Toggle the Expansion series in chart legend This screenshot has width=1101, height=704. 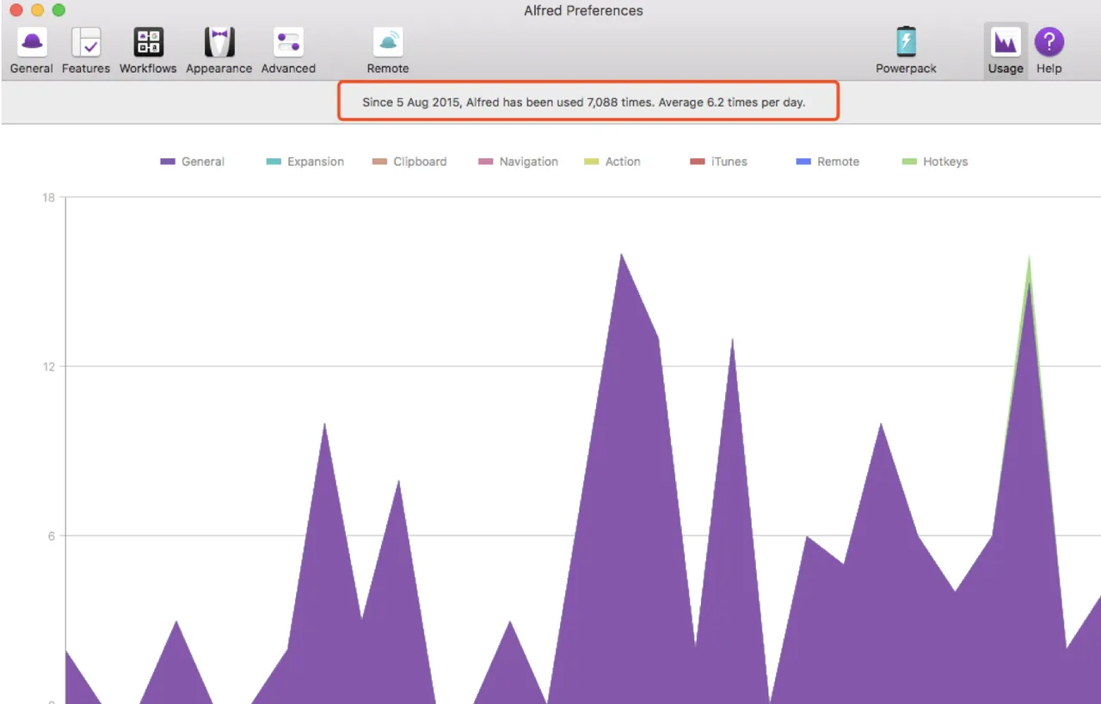[305, 162]
